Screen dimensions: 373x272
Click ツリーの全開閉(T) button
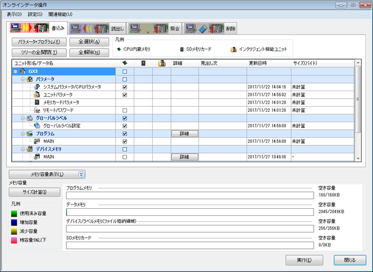pyautogui.click(x=39, y=52)
